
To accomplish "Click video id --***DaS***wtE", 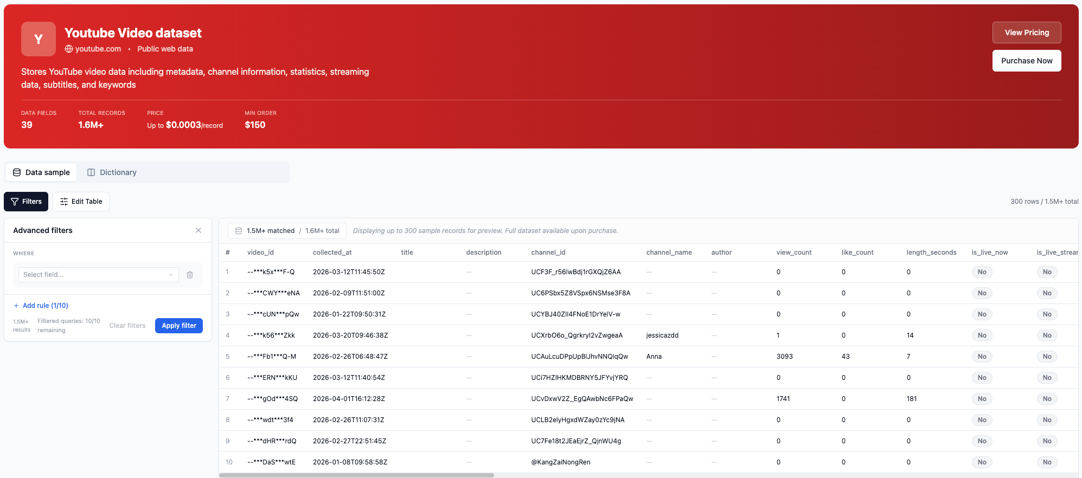I will (x=271, y=462).
